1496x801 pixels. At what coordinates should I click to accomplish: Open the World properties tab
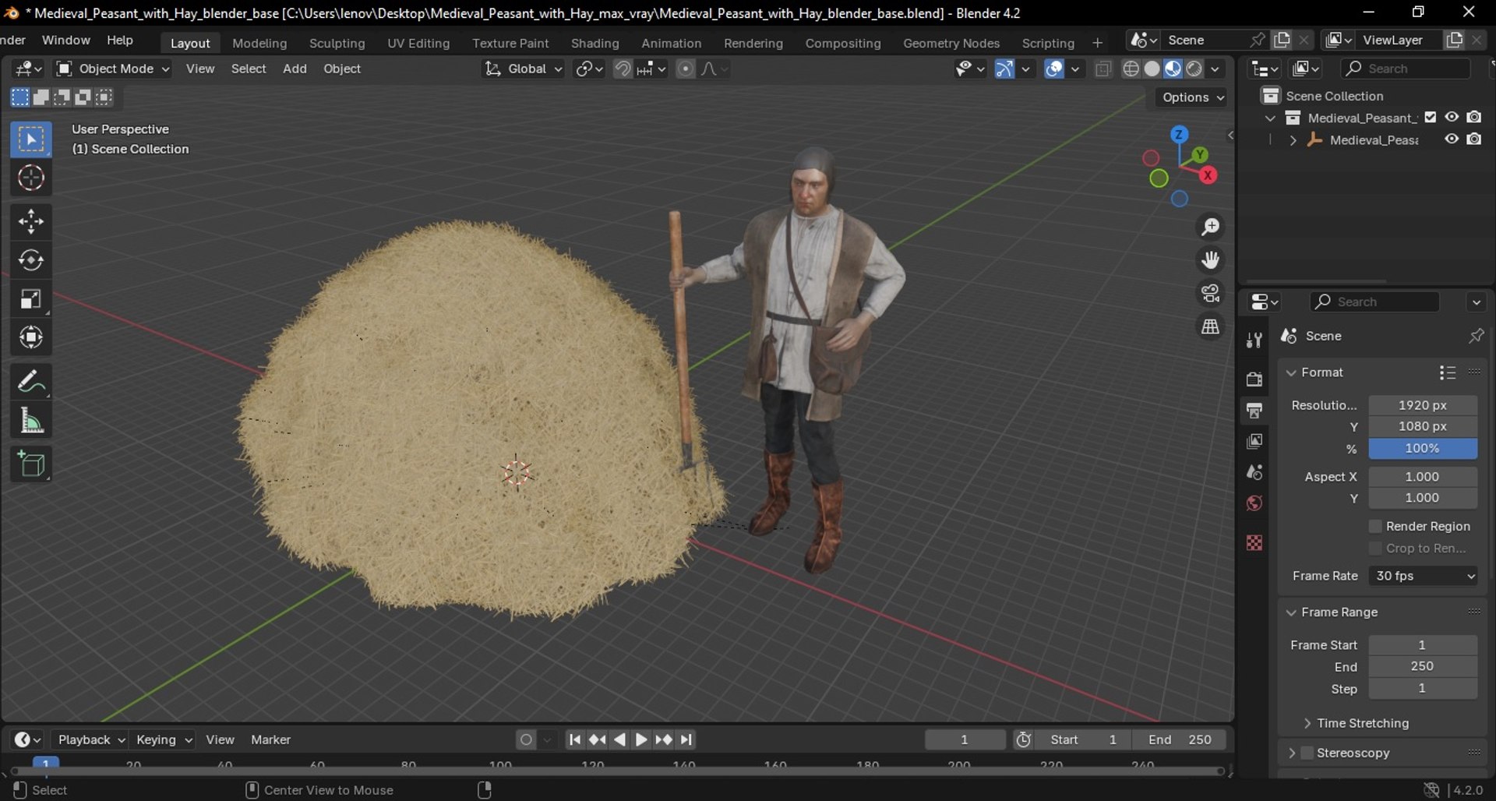point(1254,503)
